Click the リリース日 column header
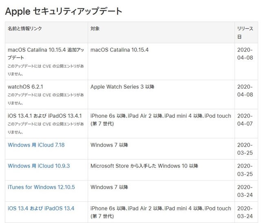Image resolution: width=261 pixels, height=223 pixels. 245,33
